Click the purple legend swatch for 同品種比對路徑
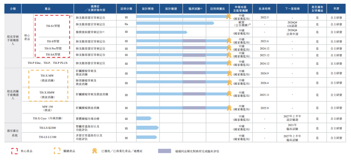The image size is (351, 160). pyautogui.click(x=165, y=151)
